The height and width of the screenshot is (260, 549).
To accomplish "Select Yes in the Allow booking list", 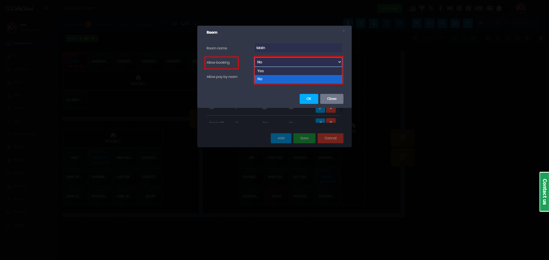I will pyautogui.click(x=298, y=71).
